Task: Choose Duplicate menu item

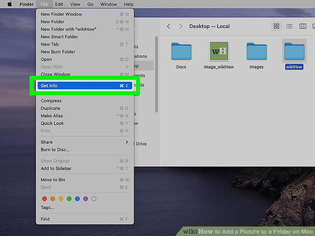Action: (x=84, y=108)
